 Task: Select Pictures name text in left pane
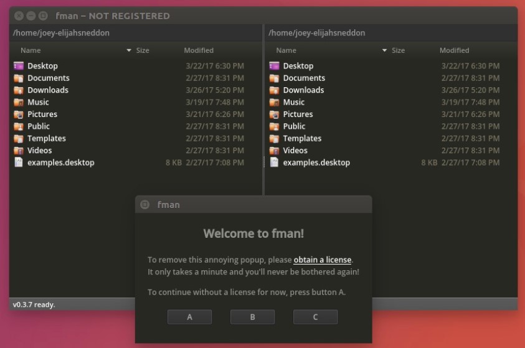(42, 114)
